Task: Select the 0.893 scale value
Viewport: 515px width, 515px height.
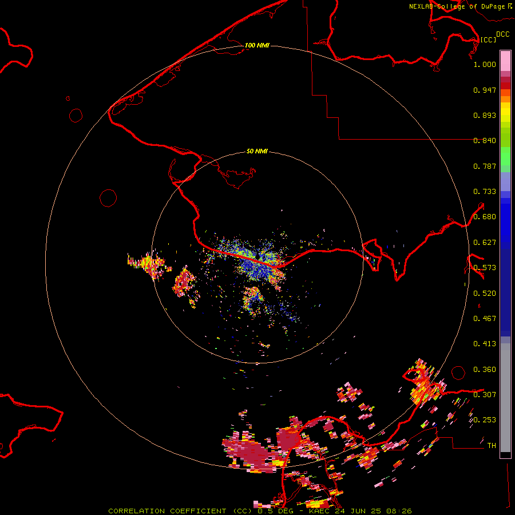Action: tap(485, 115)
